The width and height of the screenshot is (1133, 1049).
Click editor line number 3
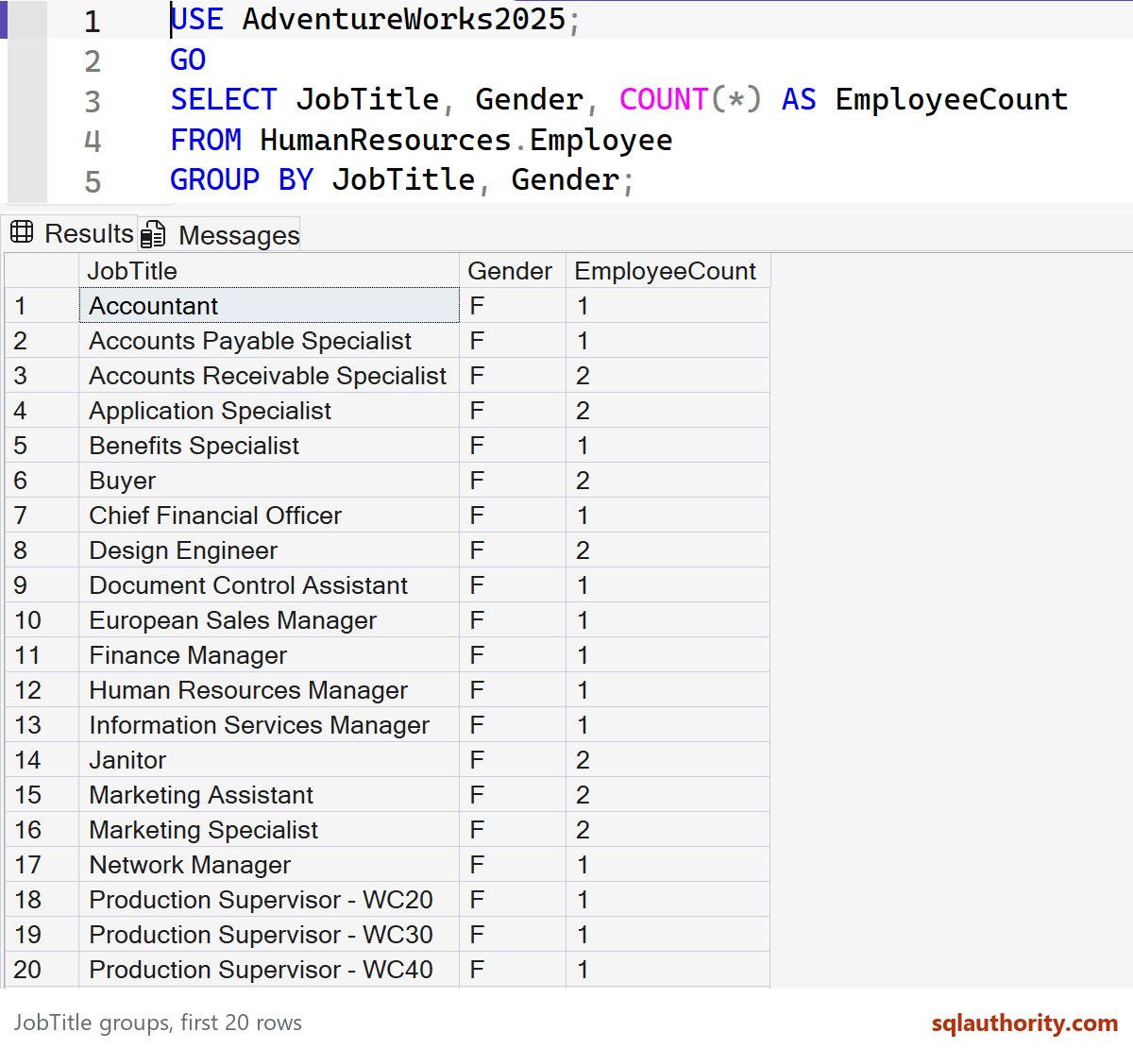click(x=92, y=101)
